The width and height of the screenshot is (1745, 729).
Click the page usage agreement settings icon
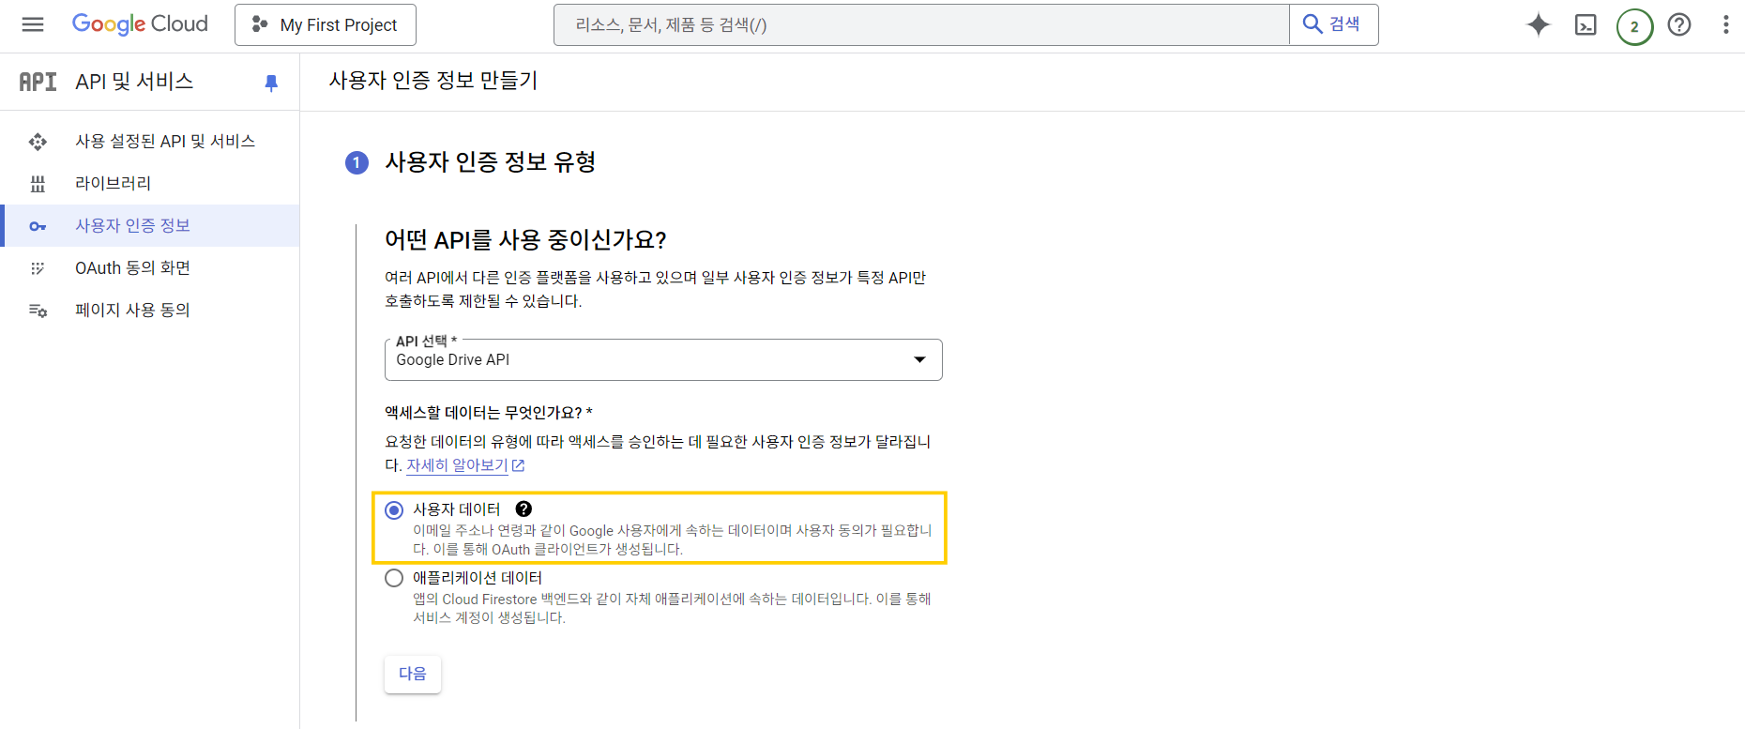click(x=38, y=311)
